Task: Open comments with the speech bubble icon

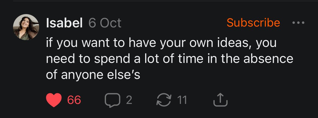Action: (x=112, y=100)
